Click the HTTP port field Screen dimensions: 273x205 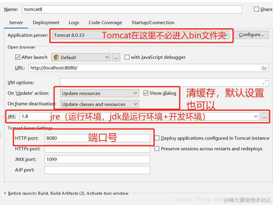click(x=97, y=138)
